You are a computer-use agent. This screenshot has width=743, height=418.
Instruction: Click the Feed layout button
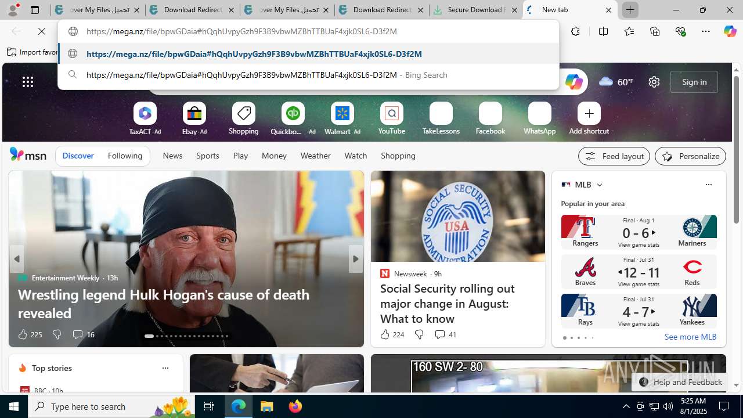coord(614,156)
